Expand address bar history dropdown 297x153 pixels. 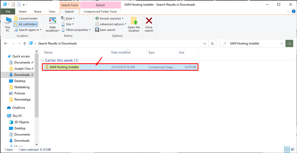click(205, 44)
